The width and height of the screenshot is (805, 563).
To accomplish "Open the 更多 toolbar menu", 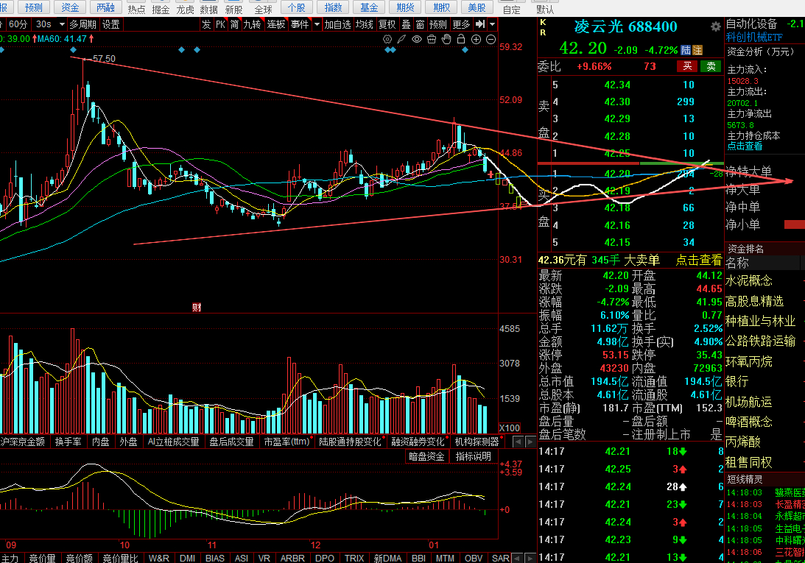I will [461, 24].
